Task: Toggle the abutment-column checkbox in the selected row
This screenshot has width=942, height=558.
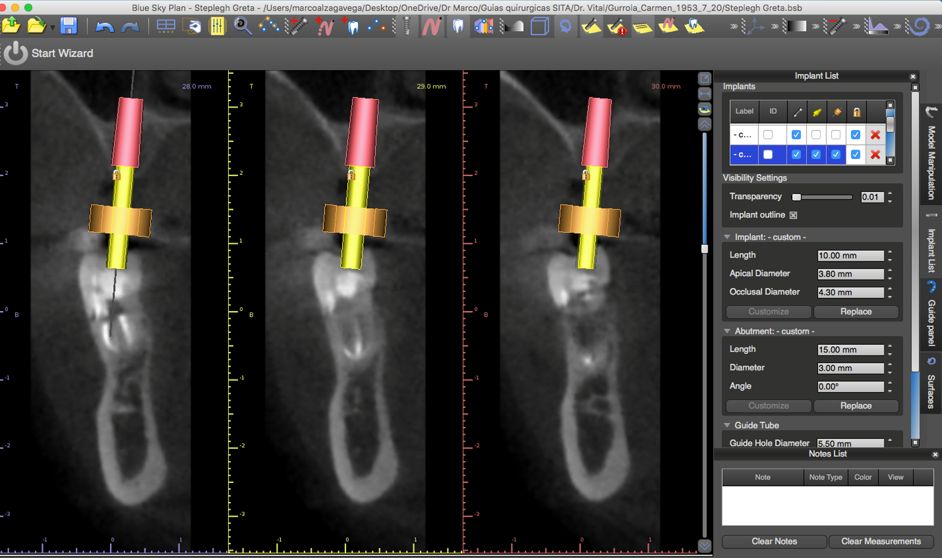Action: pyautogui.click(x=816, y=154)
